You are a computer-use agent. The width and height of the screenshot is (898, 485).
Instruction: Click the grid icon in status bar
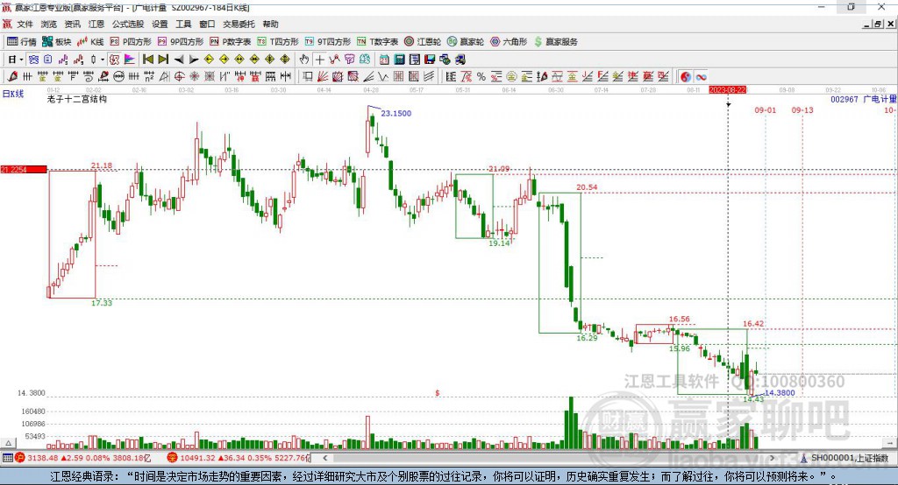7,458
